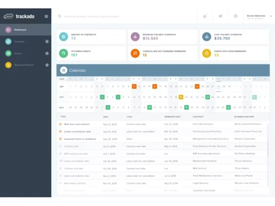
Task: Click the events with open reminders icon
Action: click(207, 53)
